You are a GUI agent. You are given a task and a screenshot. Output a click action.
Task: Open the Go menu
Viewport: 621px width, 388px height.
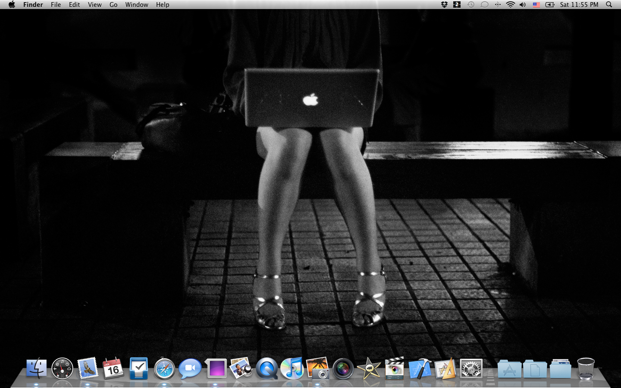pyautogui.click(x=113, y=4)
